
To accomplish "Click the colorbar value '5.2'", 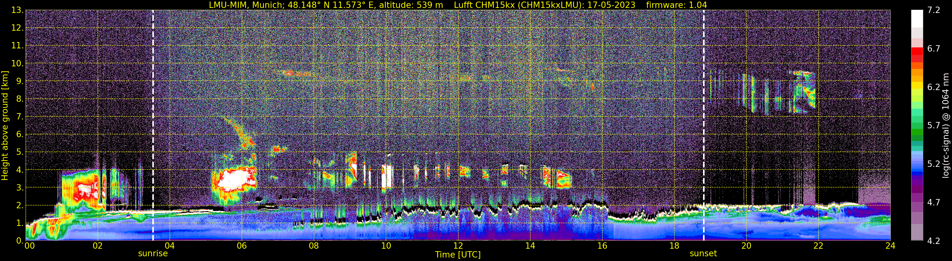I will pos(934,164).
